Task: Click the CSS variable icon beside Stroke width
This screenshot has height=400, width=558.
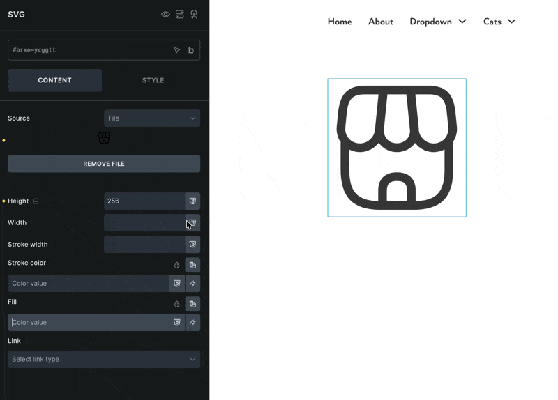Action: click(193, 245)
